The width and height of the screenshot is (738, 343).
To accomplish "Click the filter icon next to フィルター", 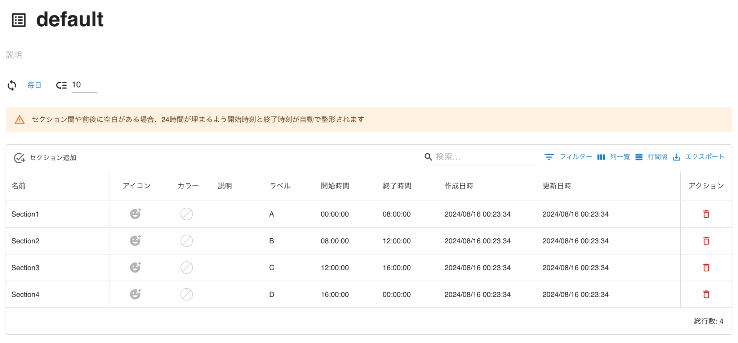I will (549, 157).
